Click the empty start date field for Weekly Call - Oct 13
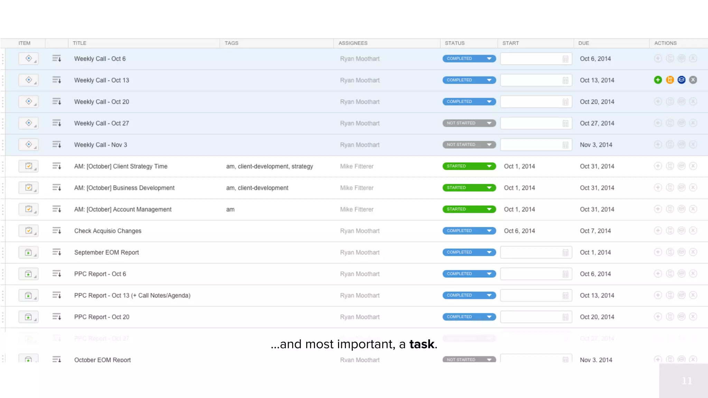This screenshot has height=398, width=708. 536,80
